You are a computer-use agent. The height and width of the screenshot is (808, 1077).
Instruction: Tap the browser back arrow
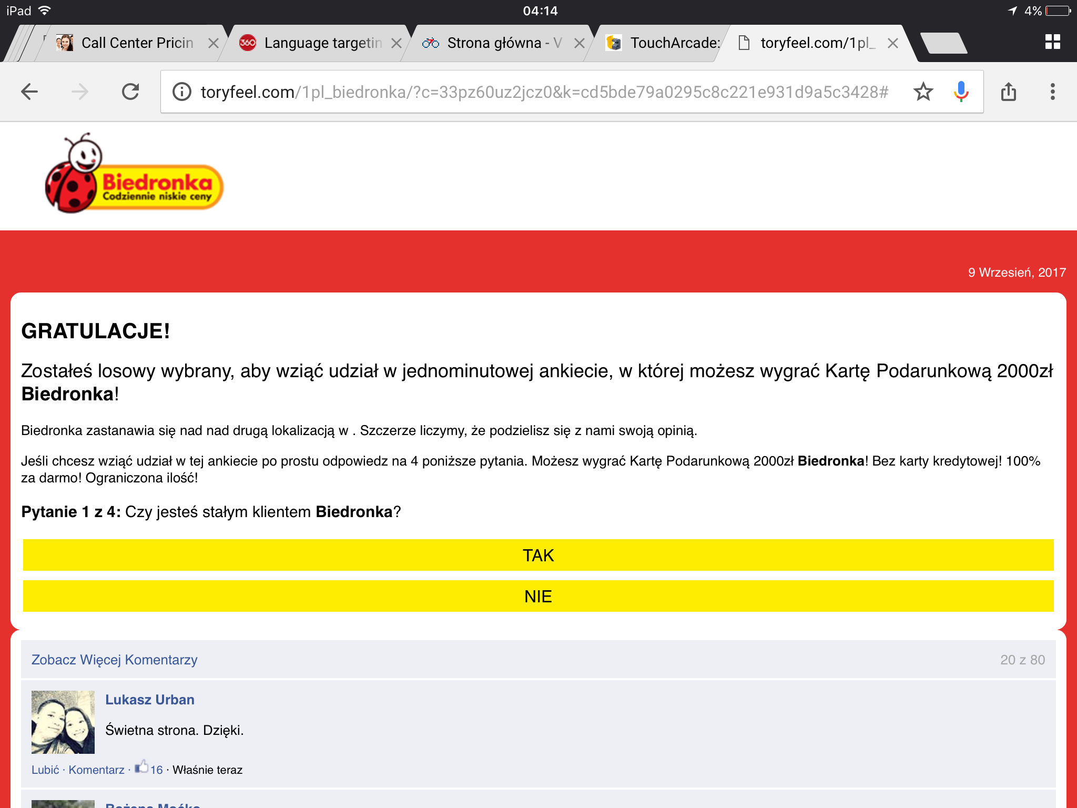29,92
